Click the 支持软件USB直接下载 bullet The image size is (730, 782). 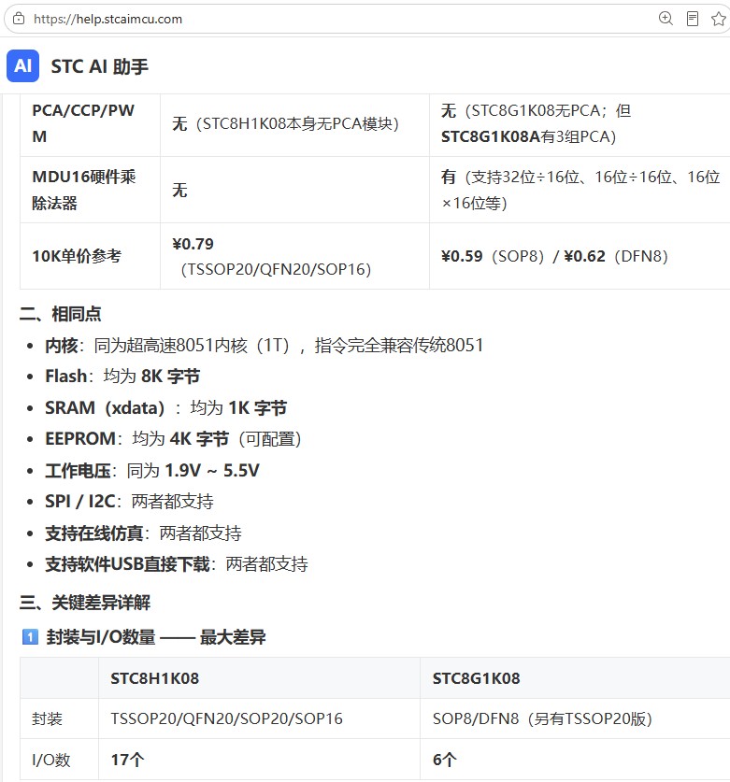[176, 564]
